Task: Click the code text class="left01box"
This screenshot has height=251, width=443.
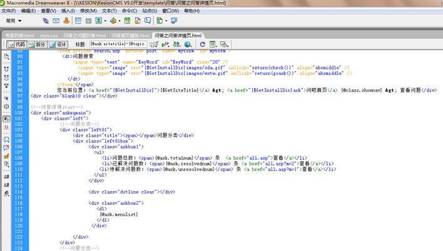Action: click(x=108, y=141)
